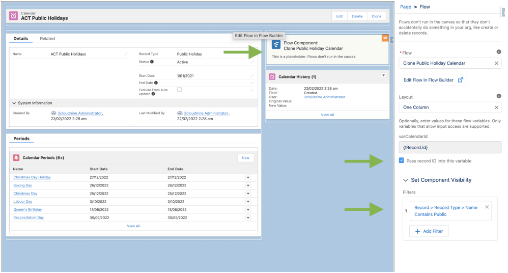Click the info icon next to Flow label
The image size is (508, 273).
499,52
